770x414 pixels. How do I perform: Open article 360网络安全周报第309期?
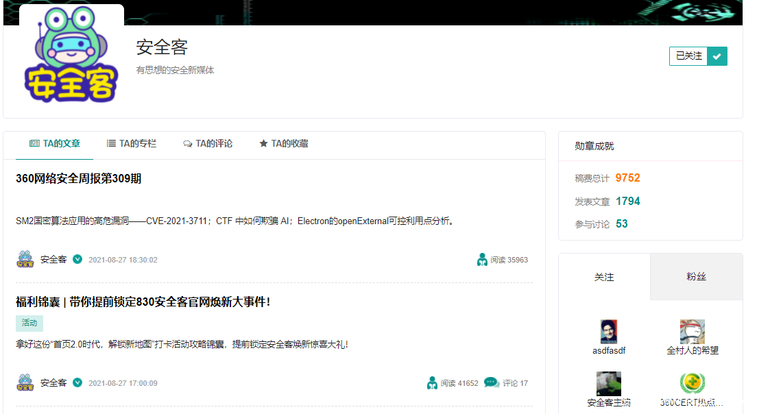point(79,179)
